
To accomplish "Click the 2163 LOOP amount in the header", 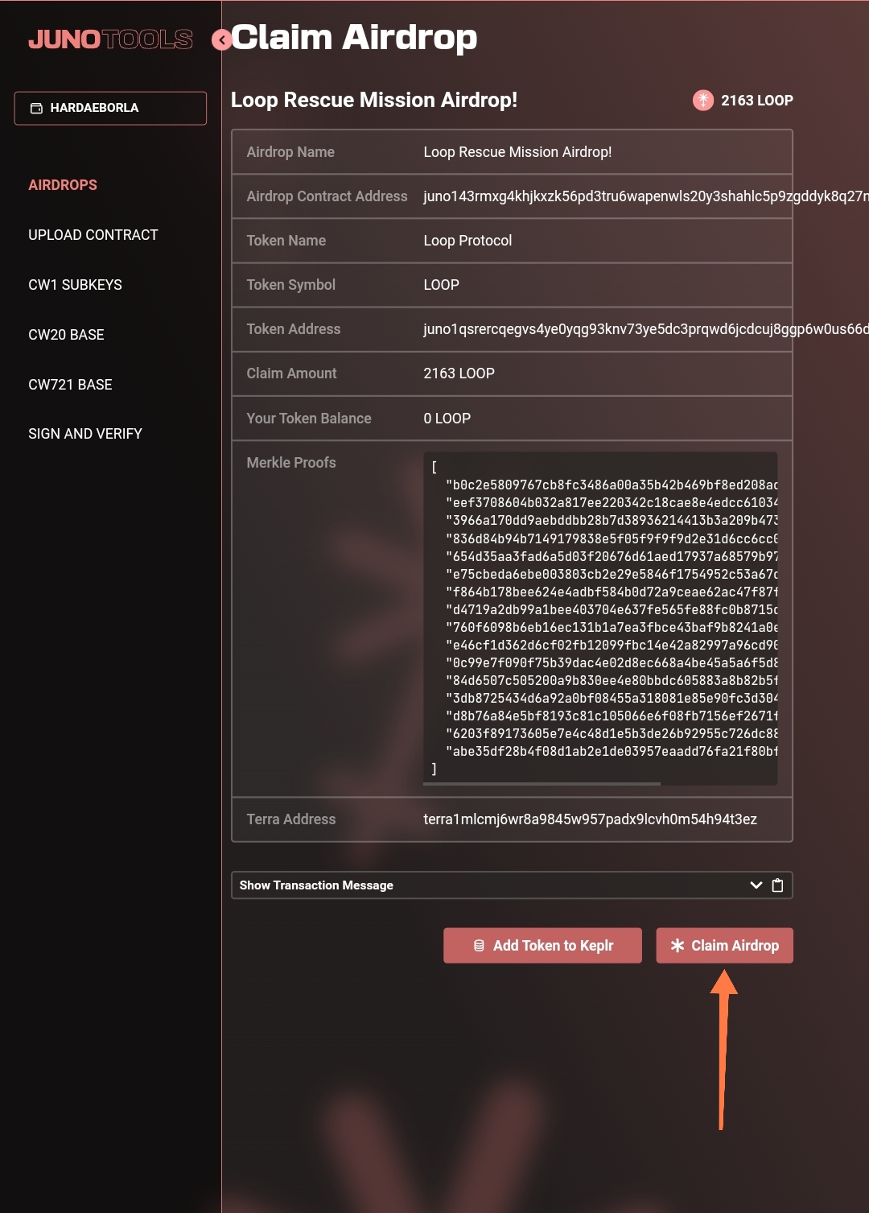I will (x=757, y=101).
